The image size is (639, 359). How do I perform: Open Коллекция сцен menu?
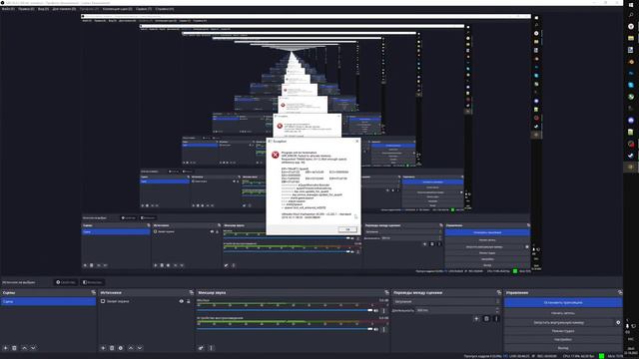(118, 9)
